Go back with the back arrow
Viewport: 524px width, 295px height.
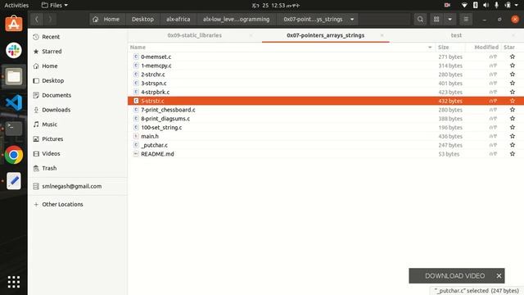coord(36,20)
